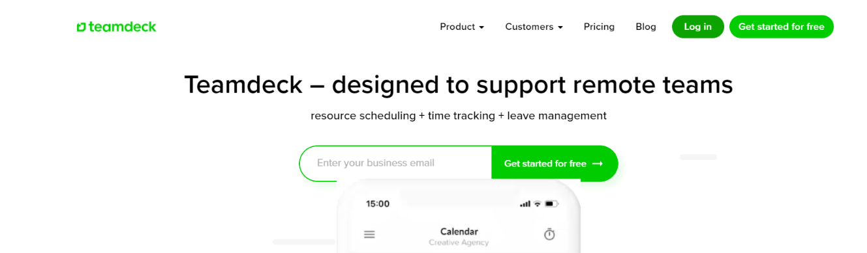The image size is (867, 253).
Task: Click the Log in button
Action: [698, 27]
